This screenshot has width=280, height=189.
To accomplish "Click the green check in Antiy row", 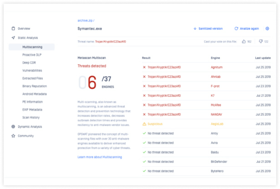I will coord(144,133).
